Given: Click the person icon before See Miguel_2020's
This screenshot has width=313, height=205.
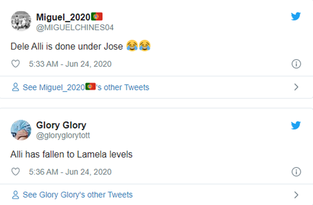Looking at the screenshot, I should (15, 87).
